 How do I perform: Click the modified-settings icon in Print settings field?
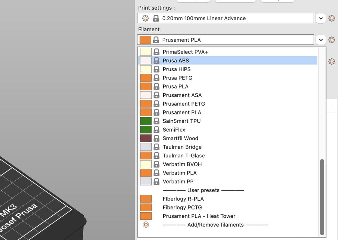point(145,18)
